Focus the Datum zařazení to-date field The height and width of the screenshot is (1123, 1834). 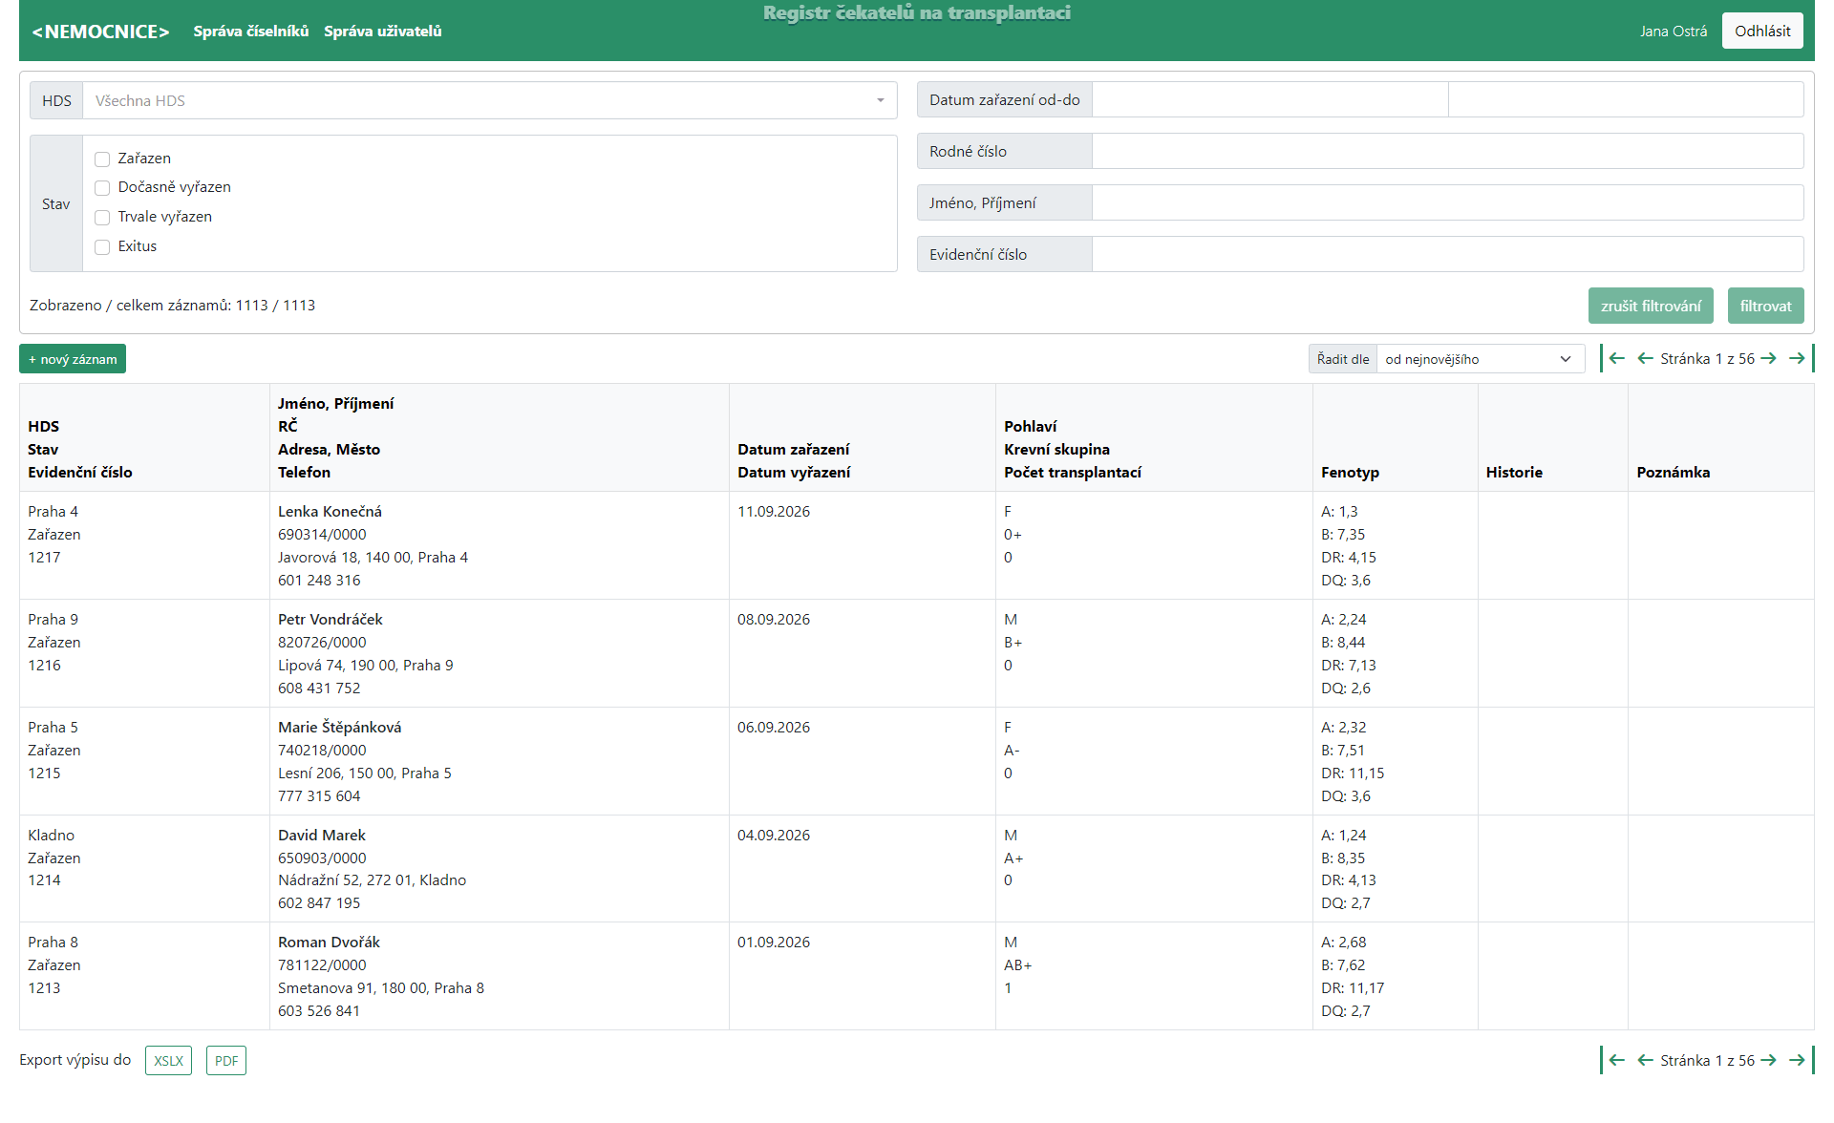coord(1626,99)
